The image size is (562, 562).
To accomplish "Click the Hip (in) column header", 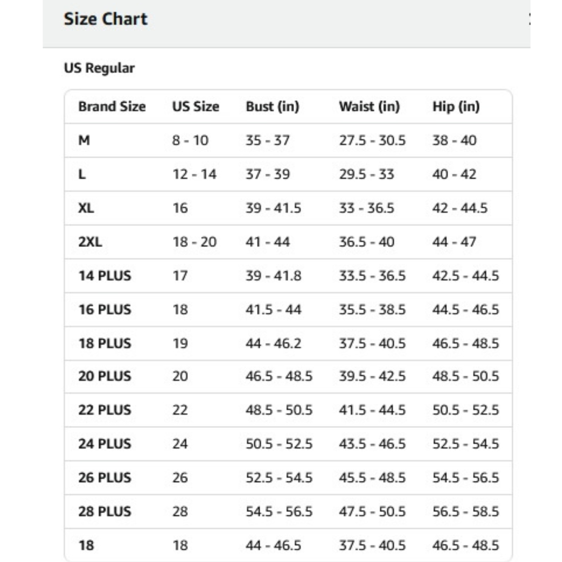I will (x=456, y=106).
